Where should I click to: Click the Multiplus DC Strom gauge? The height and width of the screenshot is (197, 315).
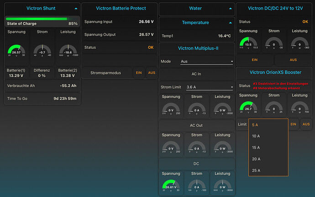pos(197,186)
